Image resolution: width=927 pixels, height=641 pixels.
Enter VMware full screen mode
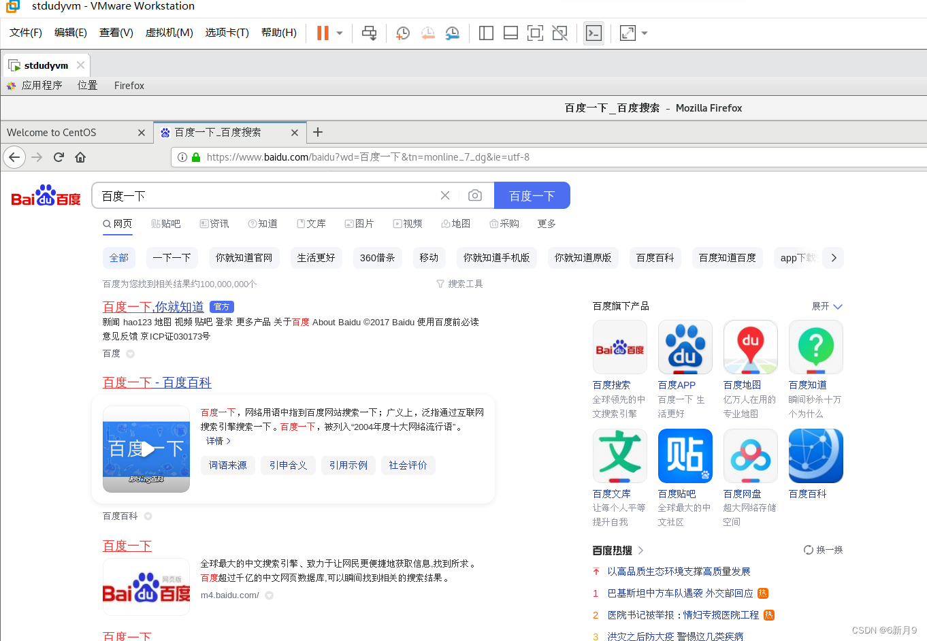click(535, 33)
